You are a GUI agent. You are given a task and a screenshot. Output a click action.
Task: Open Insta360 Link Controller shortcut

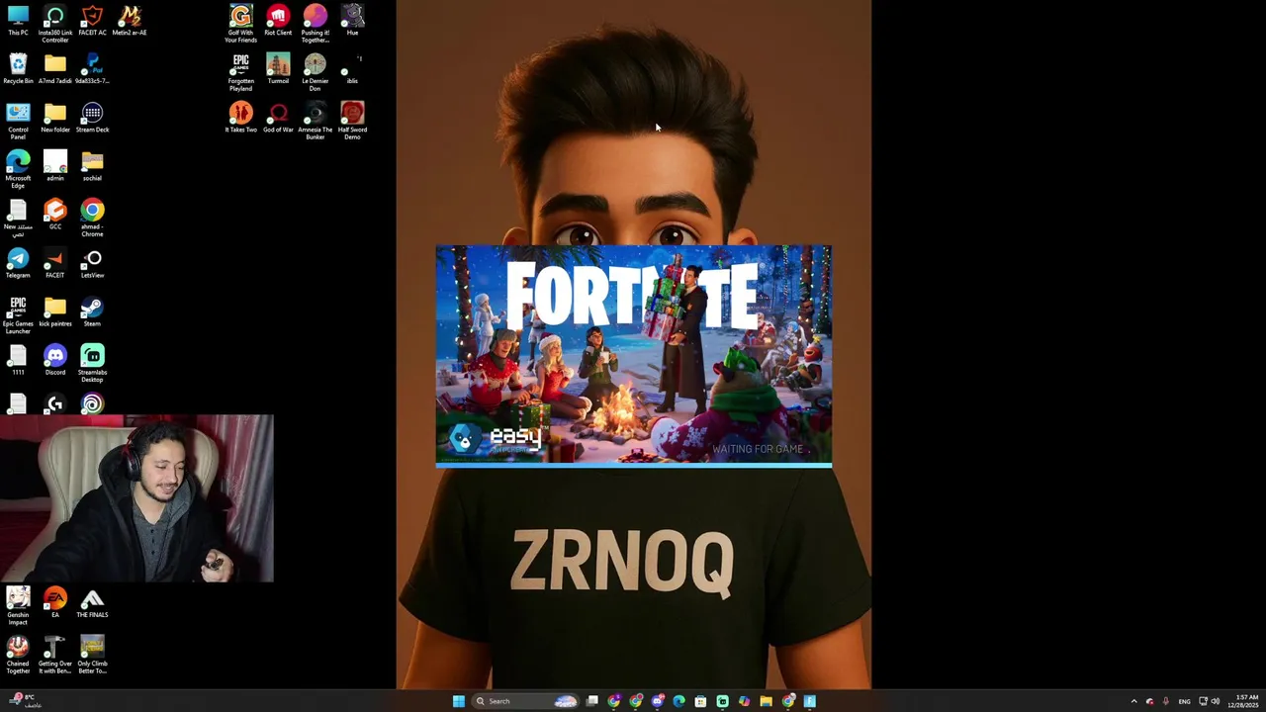(55, 24)
